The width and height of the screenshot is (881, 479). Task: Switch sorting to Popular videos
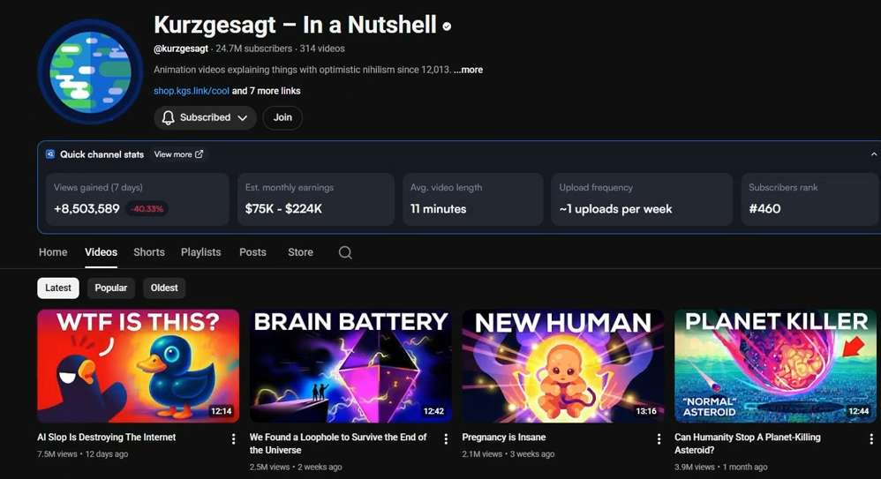[111, 288]
